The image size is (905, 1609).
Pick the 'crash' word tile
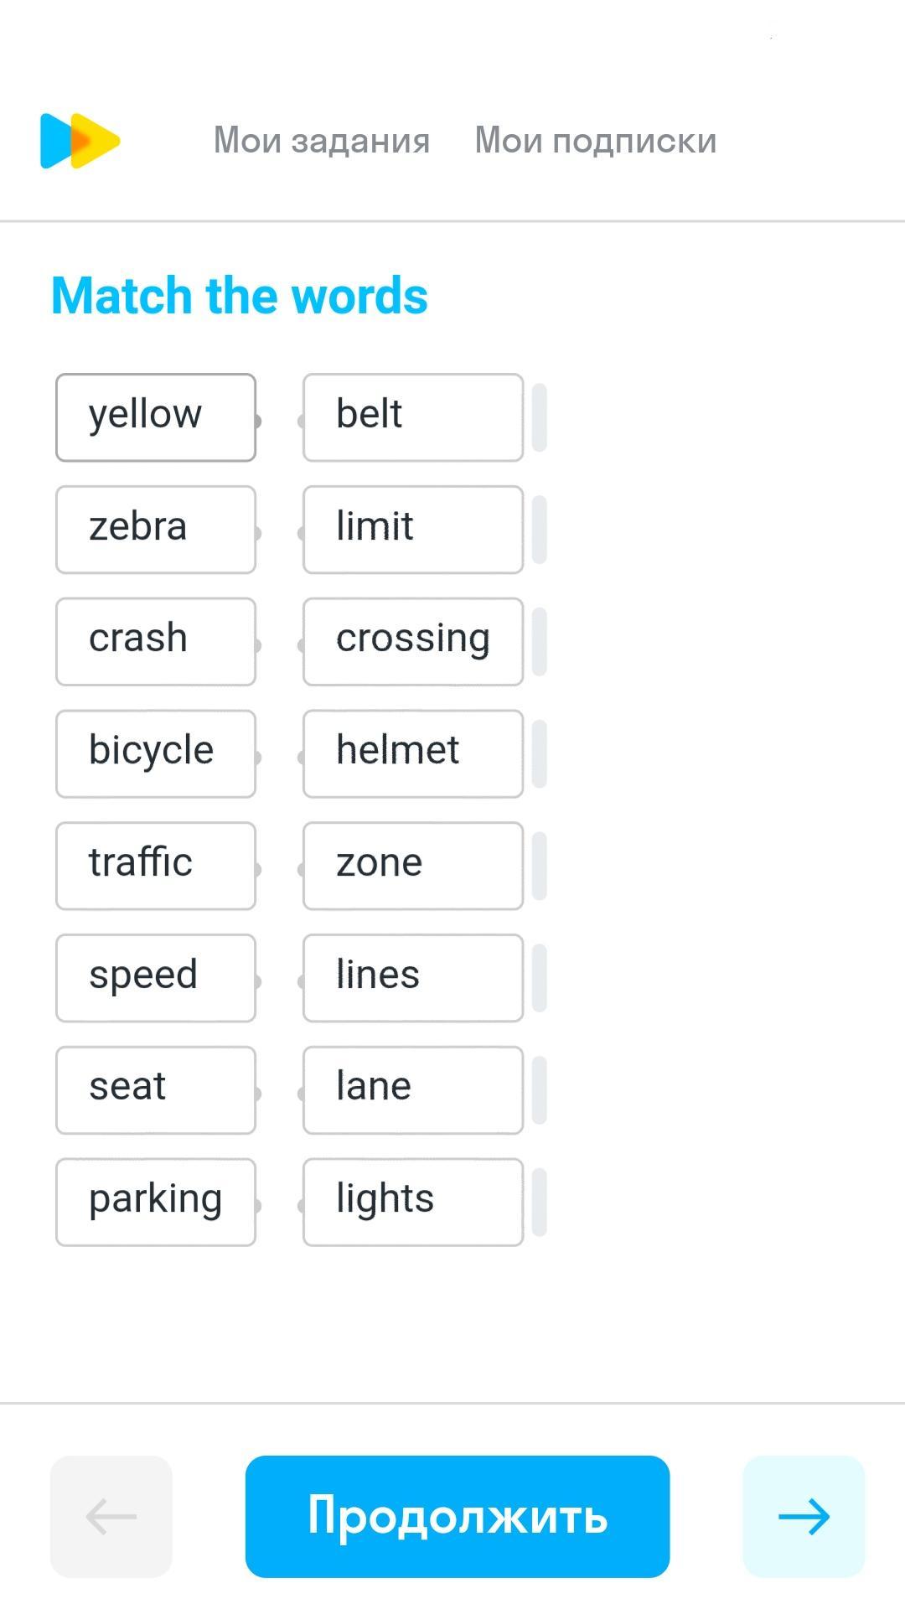point(156,642)
